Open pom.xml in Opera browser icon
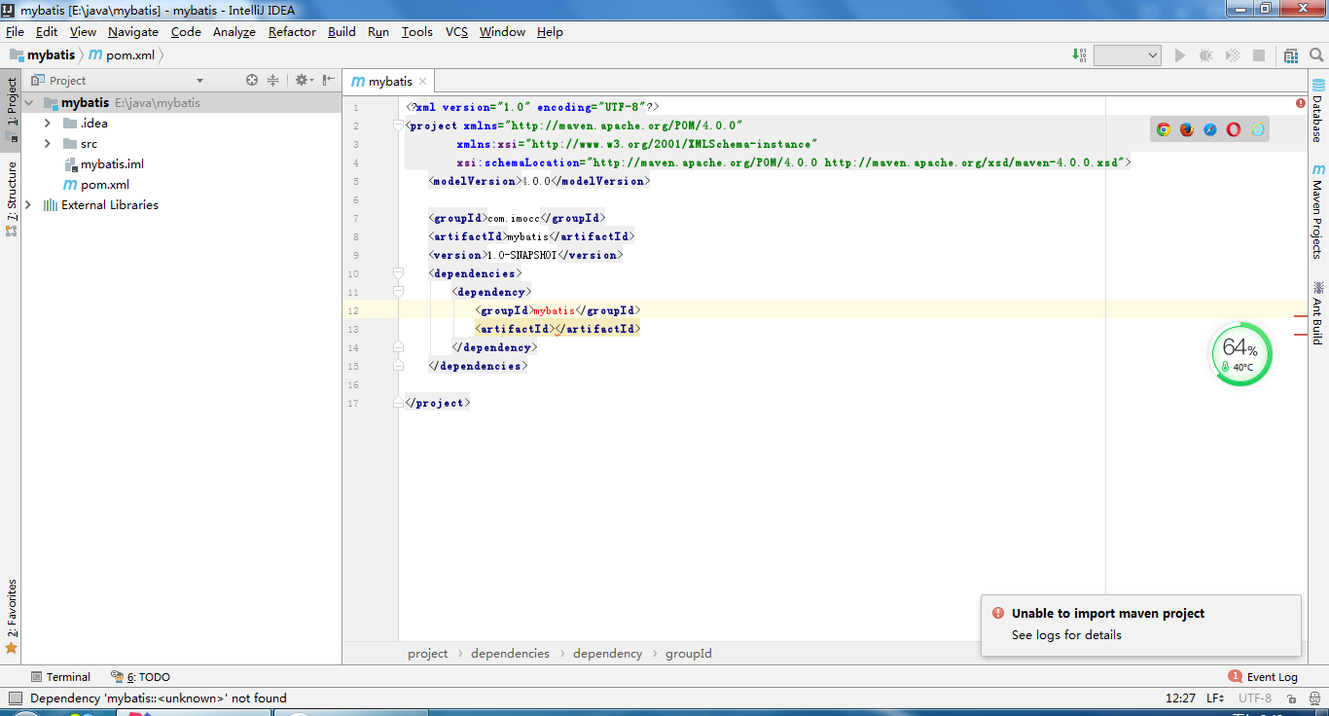The height and width of the screenshot is (716, 1329). click(1234, 129)
